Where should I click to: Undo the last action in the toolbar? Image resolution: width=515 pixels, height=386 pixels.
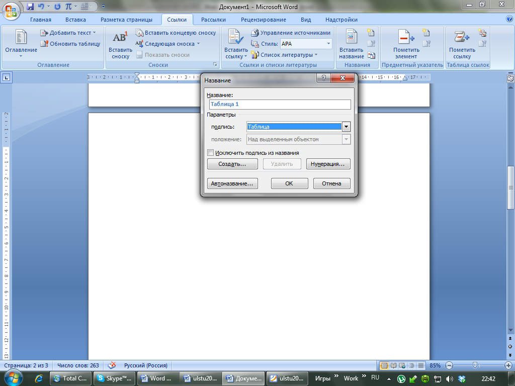(x=41, y=6)
